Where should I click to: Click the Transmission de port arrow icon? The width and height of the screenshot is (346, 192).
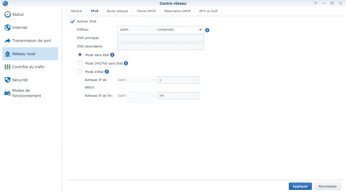(x=8, y=41)
